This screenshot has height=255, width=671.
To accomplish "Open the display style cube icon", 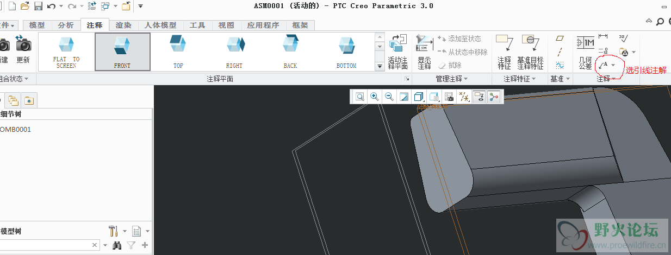I will coord(419,97).
